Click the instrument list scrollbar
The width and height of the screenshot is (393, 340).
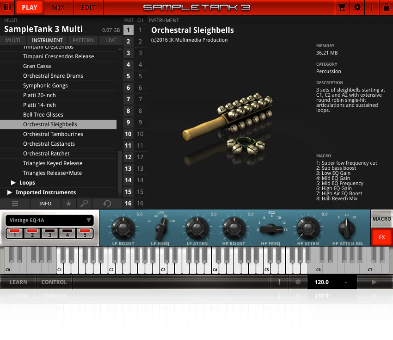pyautogui.click(x=120, y=173)
